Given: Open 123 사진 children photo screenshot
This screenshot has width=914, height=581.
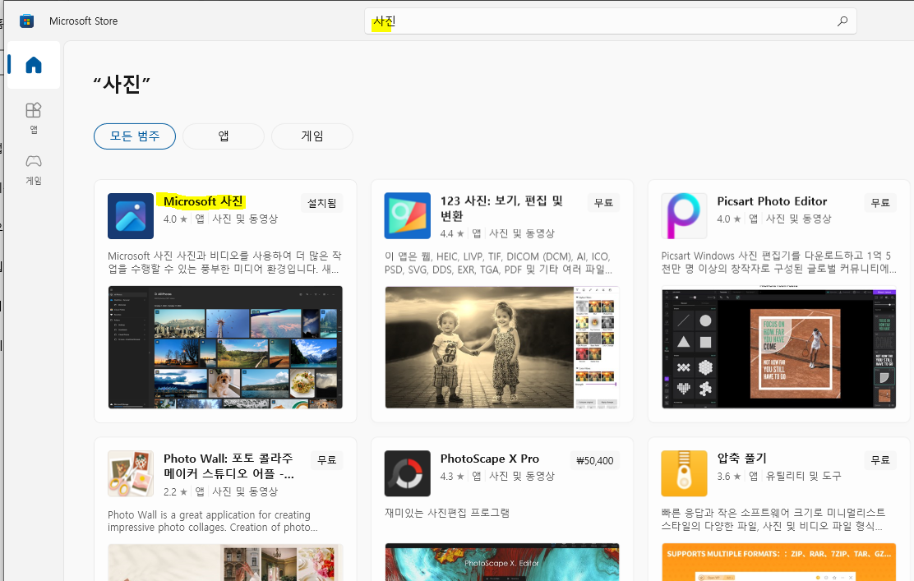Looking at the screenshot, I should (502, 348).
